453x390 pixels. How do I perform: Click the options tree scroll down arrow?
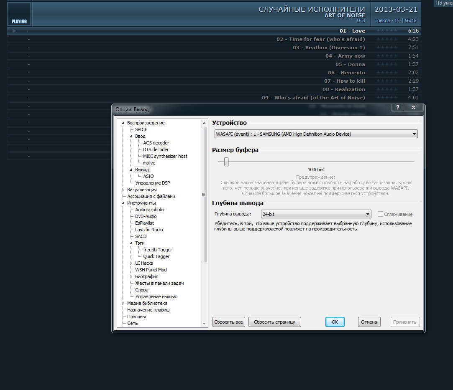click(204, 323)
